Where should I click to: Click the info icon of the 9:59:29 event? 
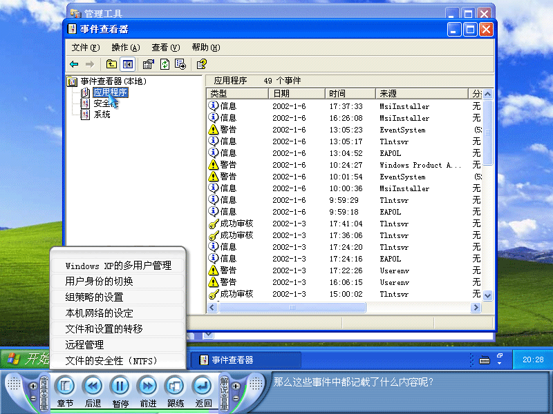pos(214,199)
